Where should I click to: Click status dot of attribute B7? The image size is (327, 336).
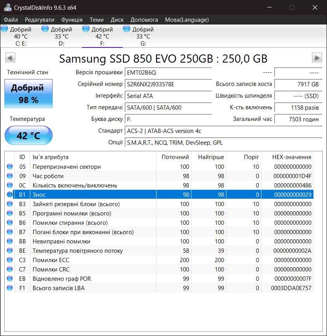coord(10,232)
